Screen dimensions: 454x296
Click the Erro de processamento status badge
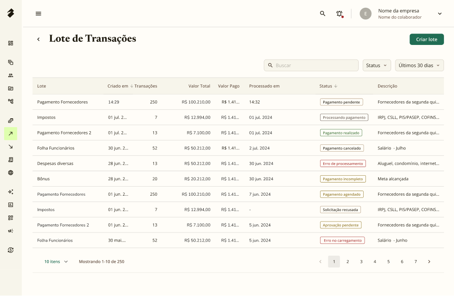(x=343, y=163)
